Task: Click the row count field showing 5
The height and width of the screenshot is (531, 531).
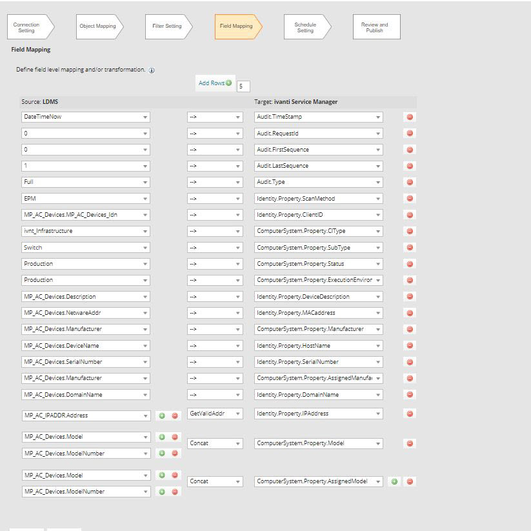Action: click(x=243, y=86)
